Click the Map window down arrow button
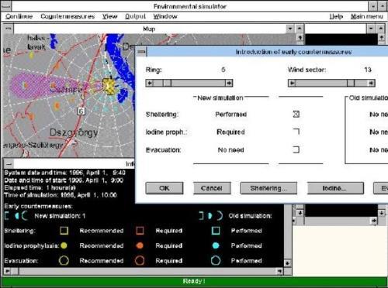This screenshot has width=388, height=288. (290, 29)
